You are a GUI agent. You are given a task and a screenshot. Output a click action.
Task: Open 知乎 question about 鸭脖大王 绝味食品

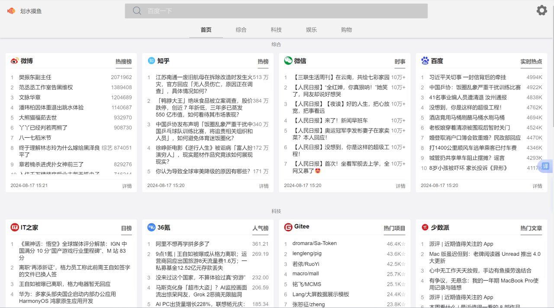204,108
